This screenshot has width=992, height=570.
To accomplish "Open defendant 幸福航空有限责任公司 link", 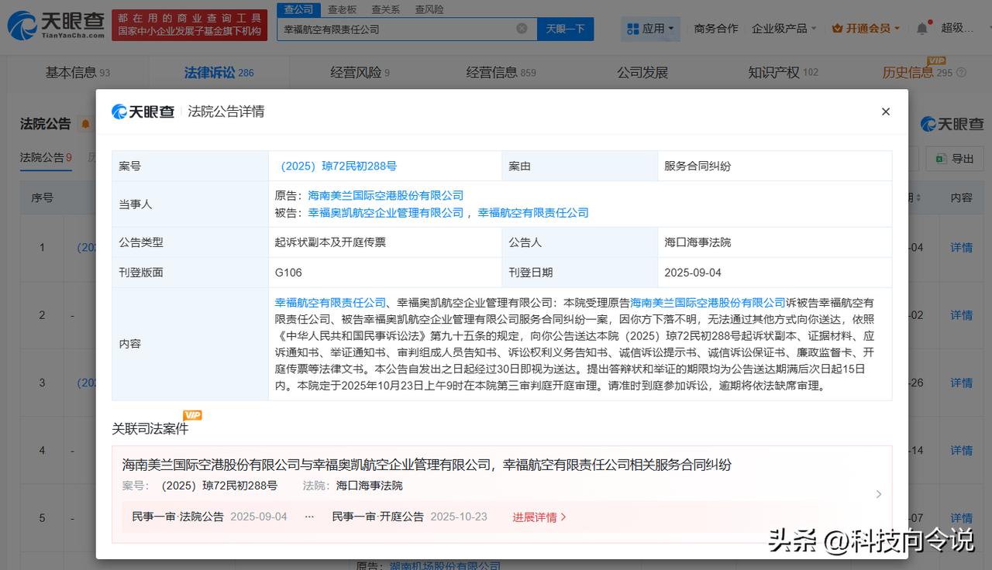I will (x=533, y=212).
